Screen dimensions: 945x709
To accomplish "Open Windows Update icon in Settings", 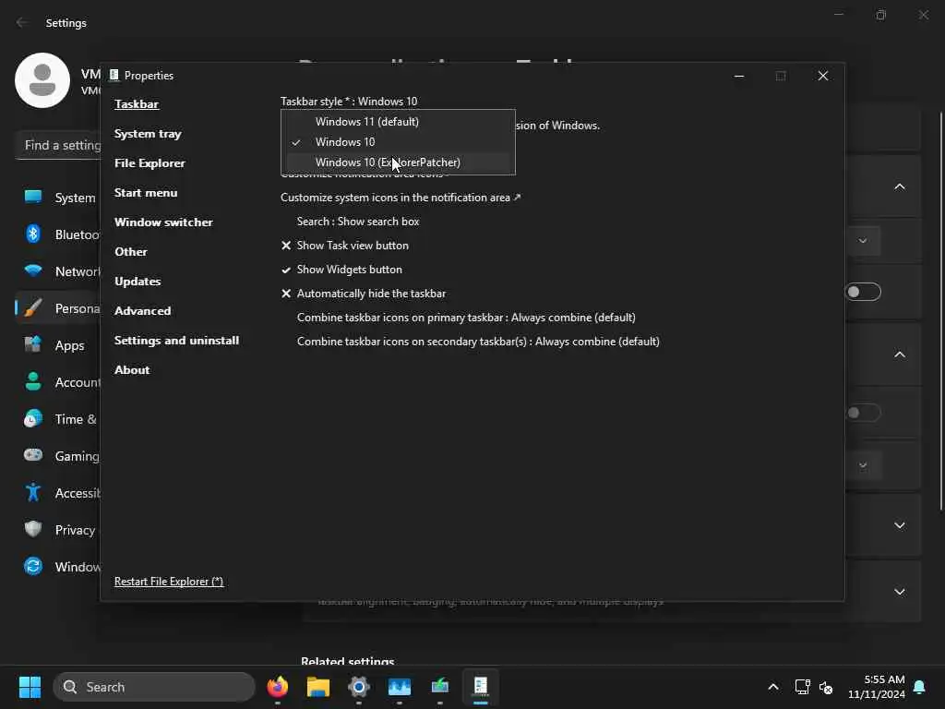I will pos(33,566).
